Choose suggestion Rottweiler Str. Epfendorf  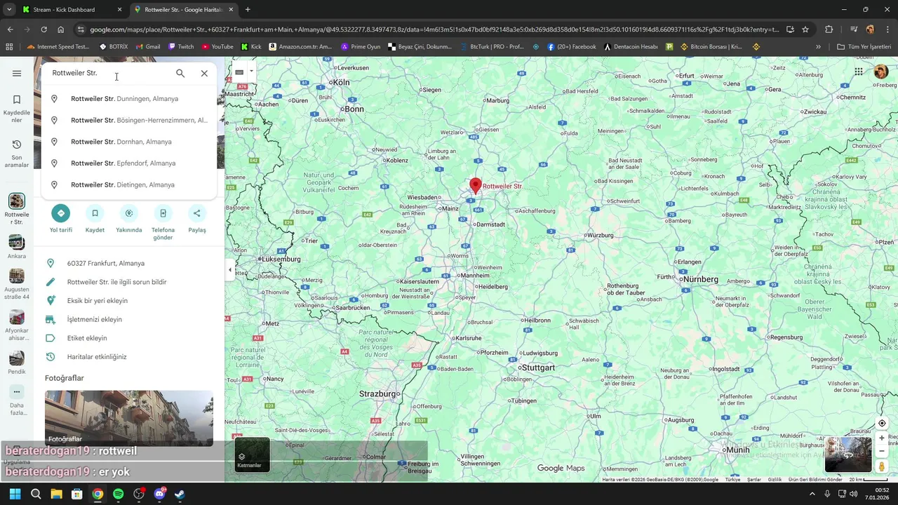pos(129,163)
